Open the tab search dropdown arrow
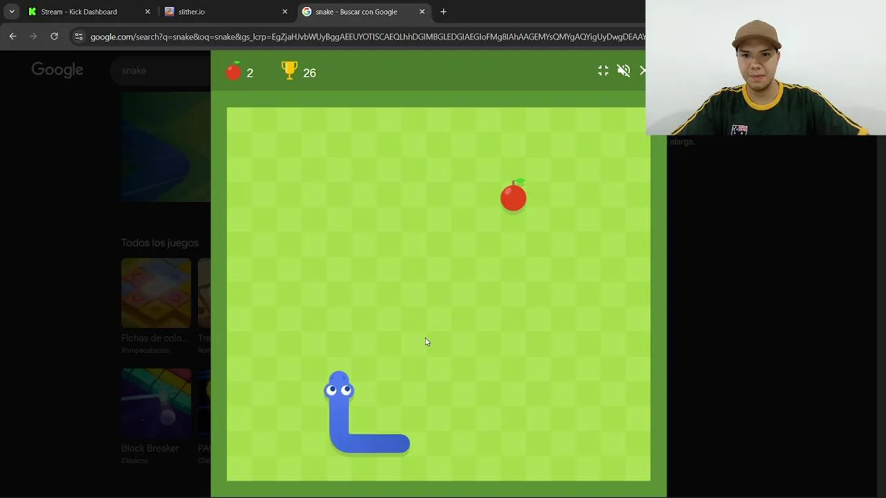 pos(12,12)
